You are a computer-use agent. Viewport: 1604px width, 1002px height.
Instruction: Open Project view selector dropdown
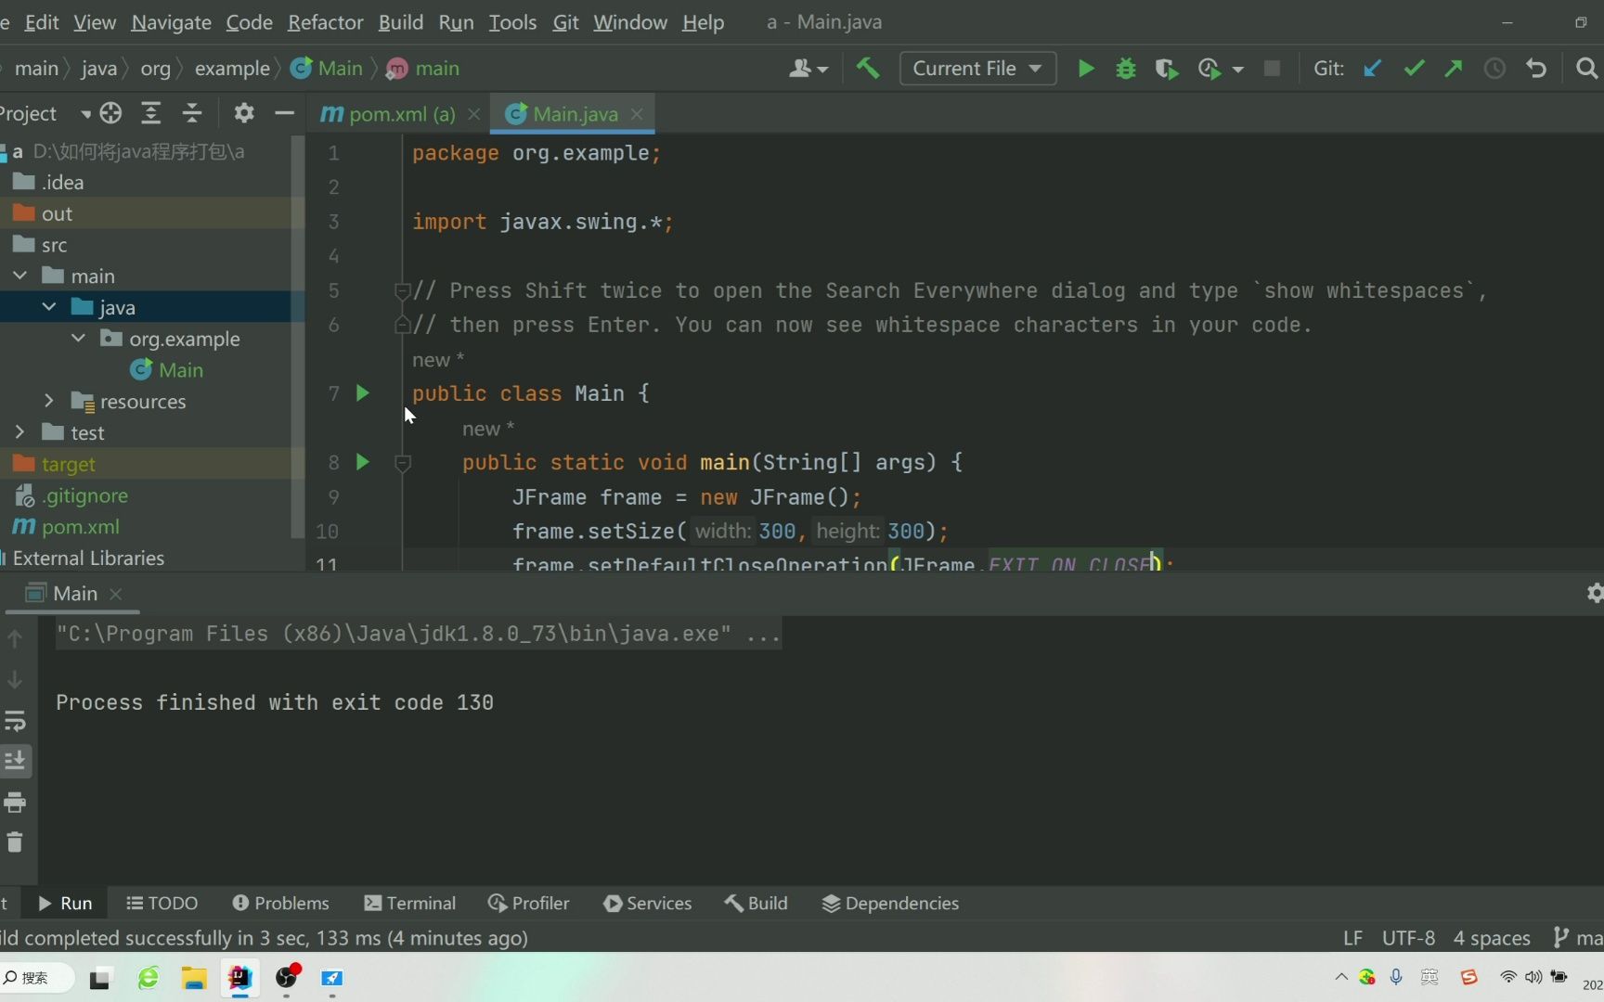tap(86, 114)
